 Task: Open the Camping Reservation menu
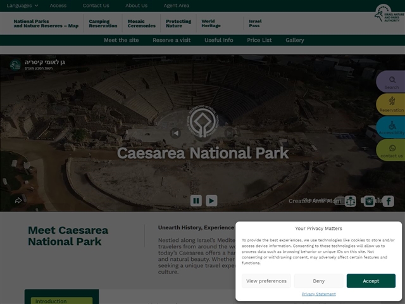click(x=103, y=23)
